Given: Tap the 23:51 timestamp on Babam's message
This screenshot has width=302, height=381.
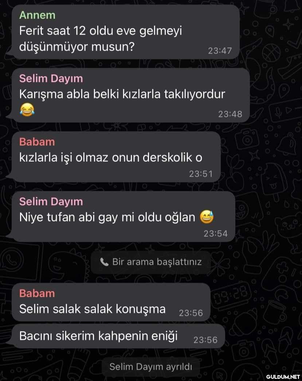Looking at the screenshot, I should (201, 174).
